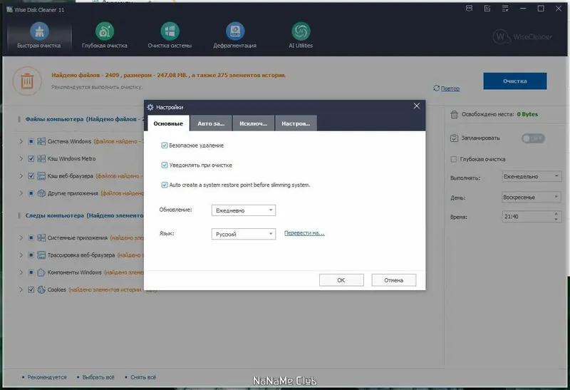Toggle Уведомлять при очистке checkbox
The image size is (570, 390).
point(165,165)
